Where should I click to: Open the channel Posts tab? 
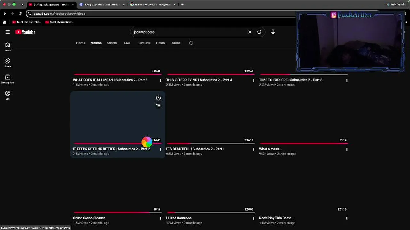pos(160,43)
